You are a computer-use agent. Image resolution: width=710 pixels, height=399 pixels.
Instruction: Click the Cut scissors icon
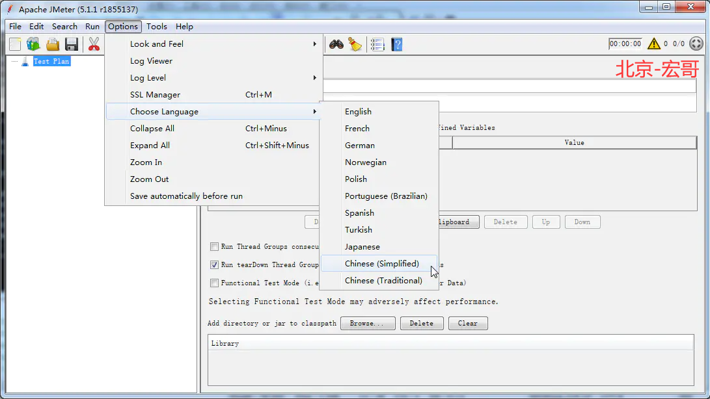[x=94, y=44]
